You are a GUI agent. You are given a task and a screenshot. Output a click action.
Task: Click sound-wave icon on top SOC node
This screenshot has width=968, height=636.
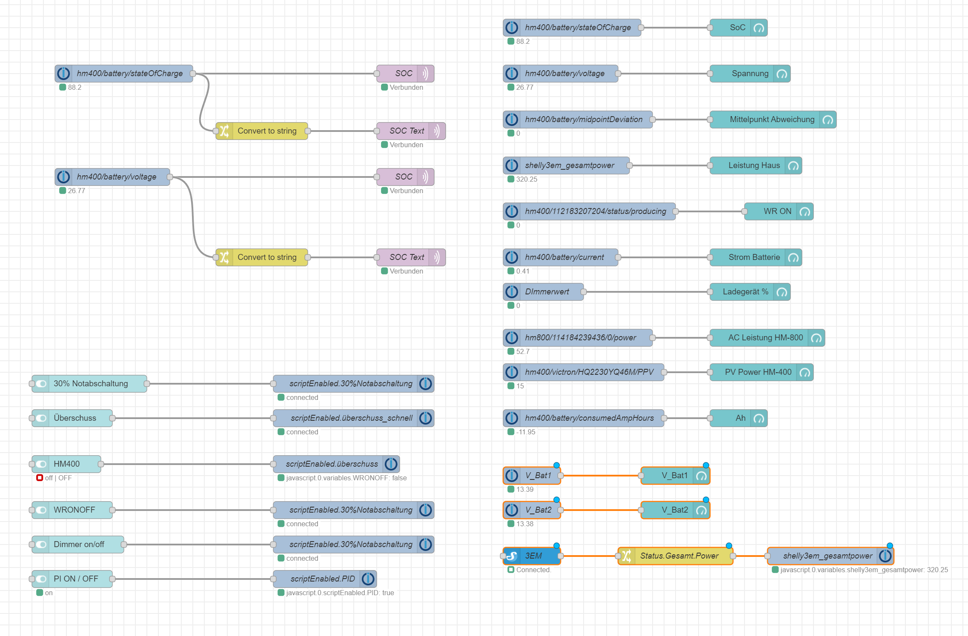(425, 74)
